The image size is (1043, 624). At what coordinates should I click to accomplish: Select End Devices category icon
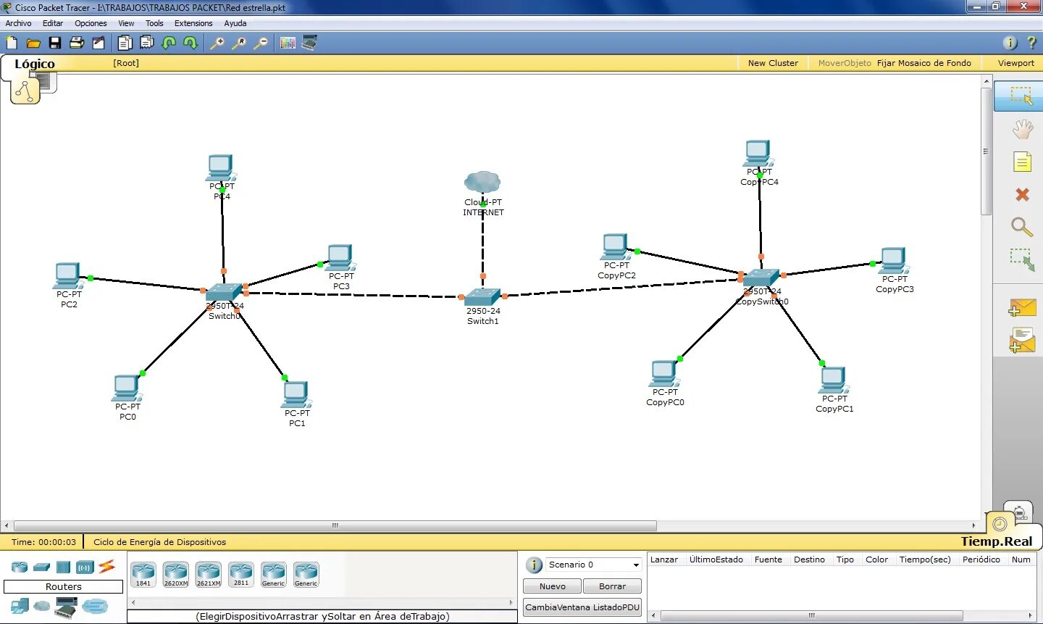[20, 606]
